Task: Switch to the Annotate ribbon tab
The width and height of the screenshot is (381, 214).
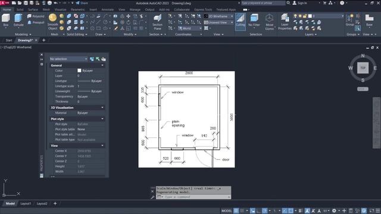Action: (x=107, y=10)
